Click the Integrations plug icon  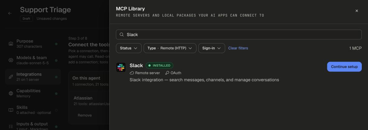tap(11, 77)
